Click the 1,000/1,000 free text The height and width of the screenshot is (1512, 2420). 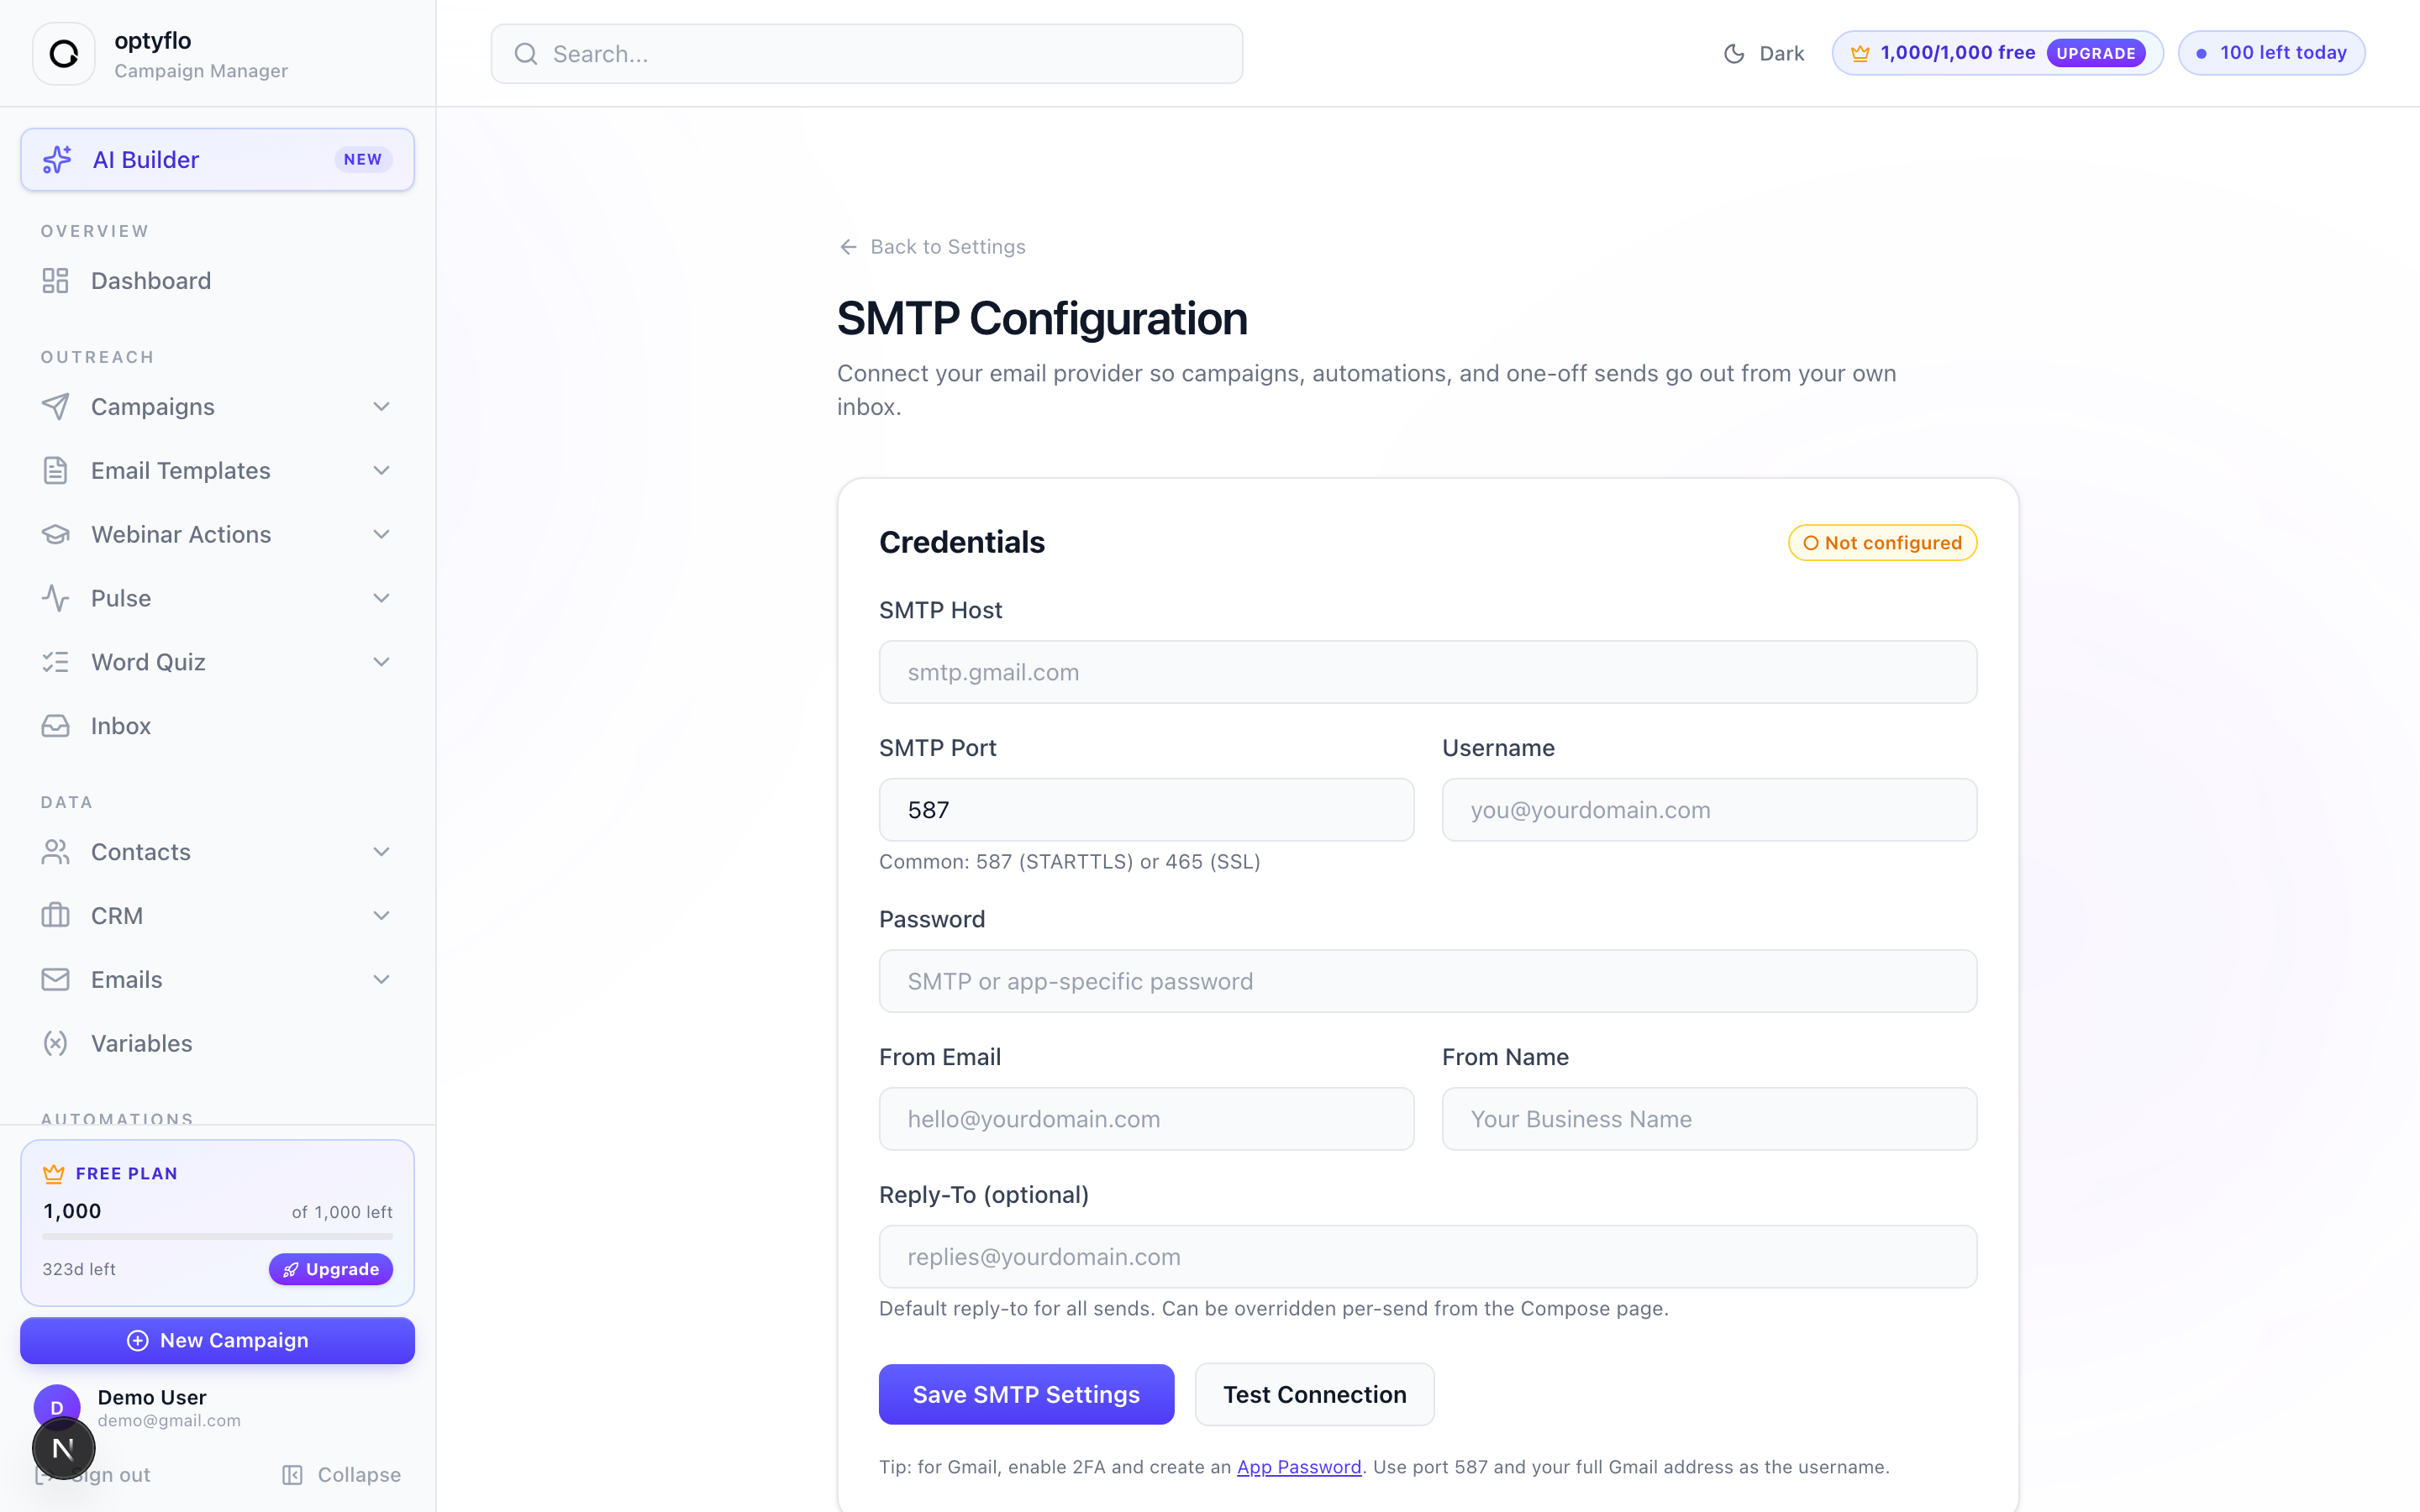point(1957,53)
